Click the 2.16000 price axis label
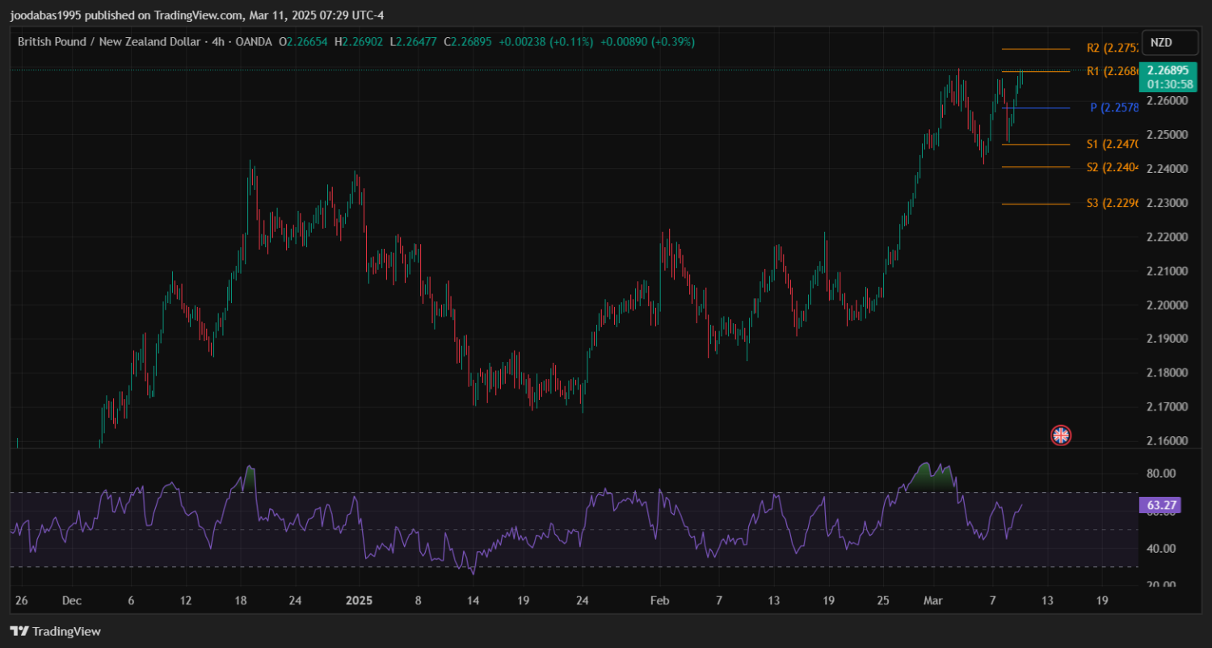1212x648 pixels. (x=1168, y=440)
